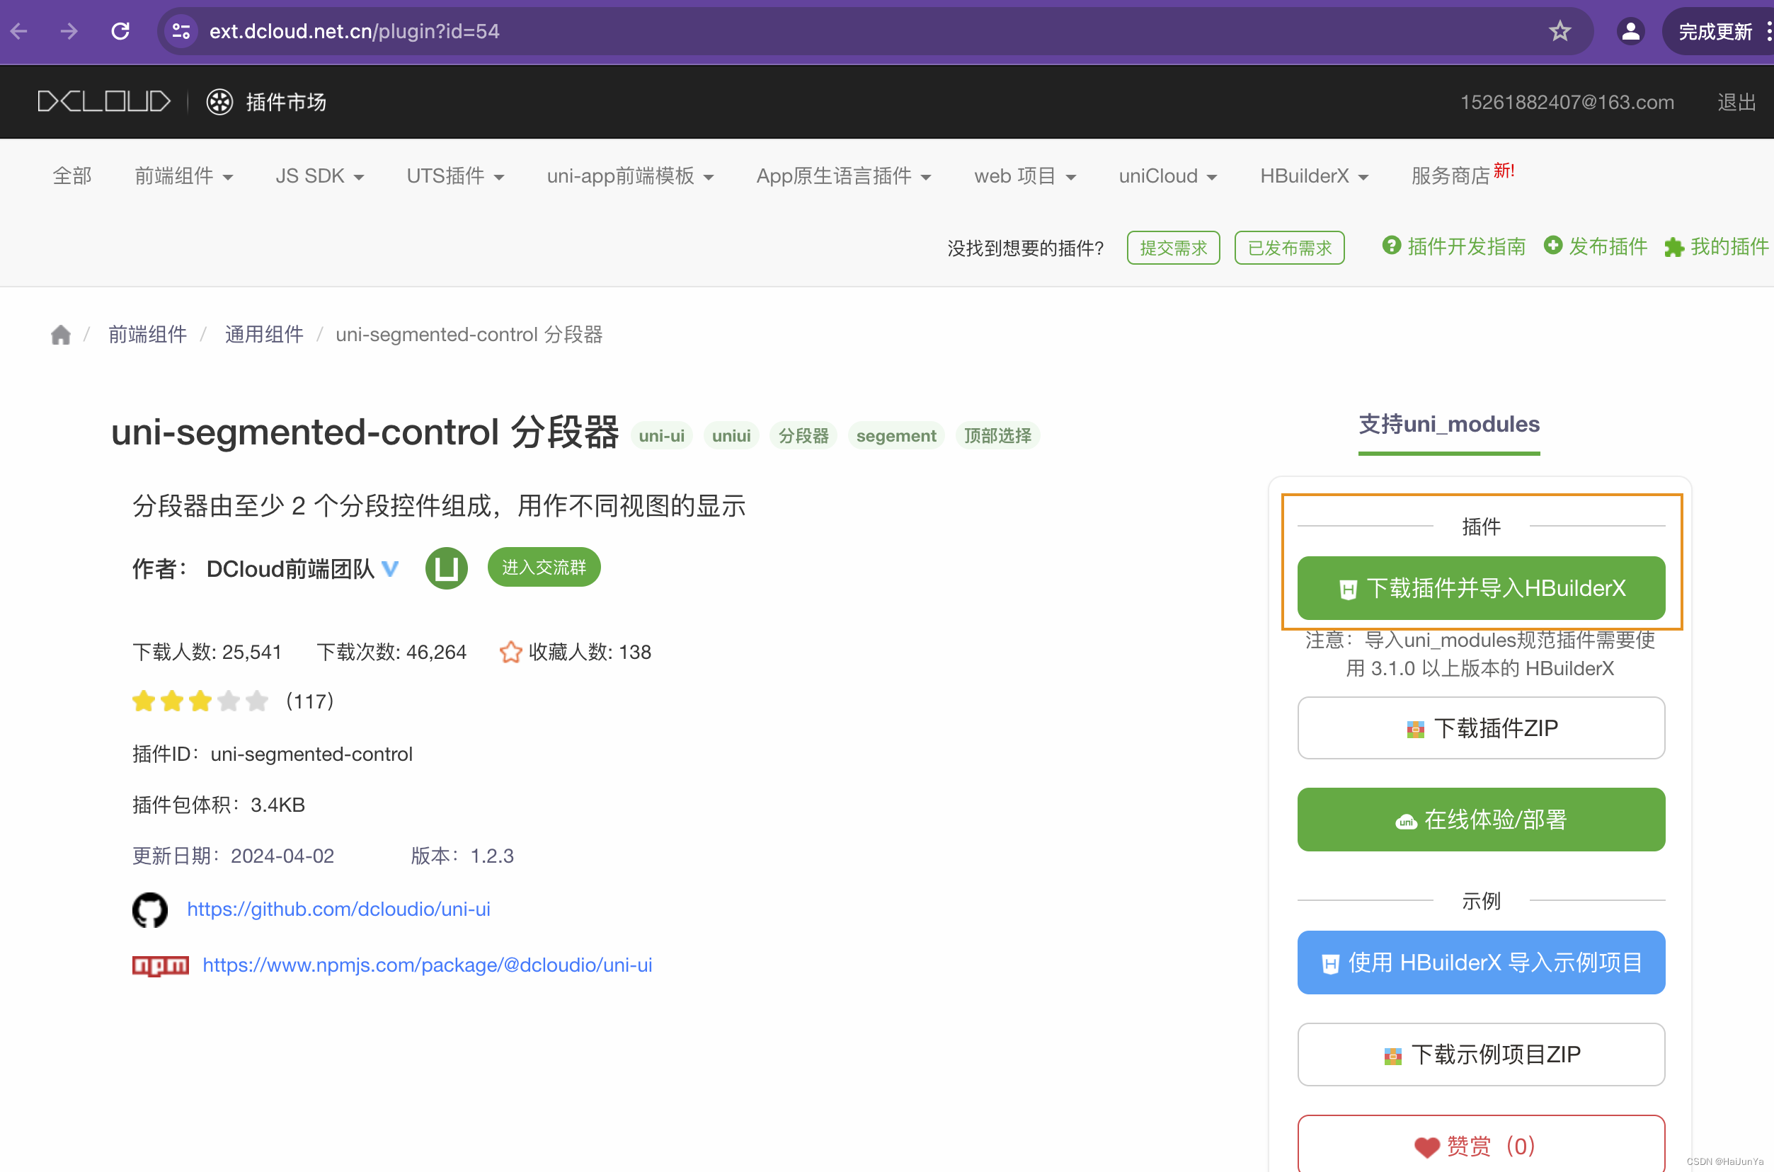Image resolution: width=1774 pixels, height=1172 pixels.
Task: Click the plugin market wheel icon
Action: 219,102
